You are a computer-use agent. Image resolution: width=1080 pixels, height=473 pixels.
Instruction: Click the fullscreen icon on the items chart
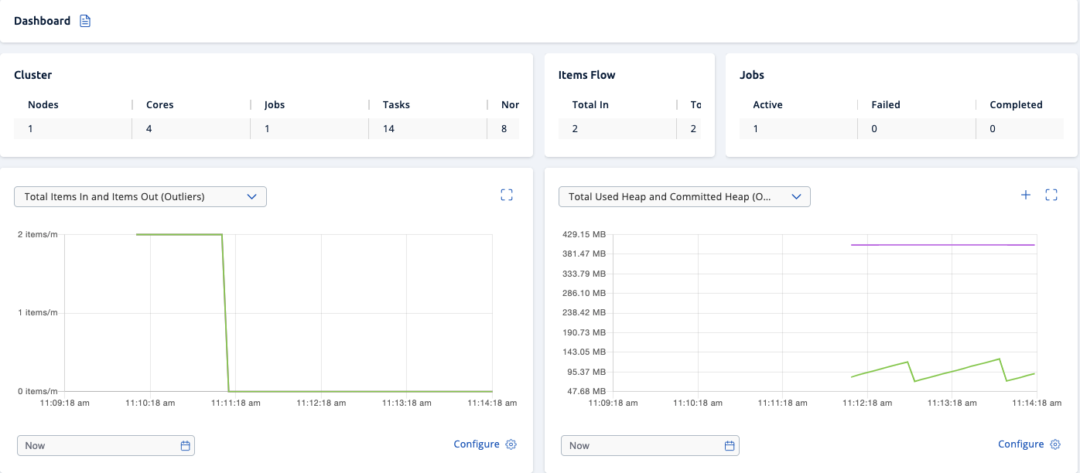click(507, 195)
